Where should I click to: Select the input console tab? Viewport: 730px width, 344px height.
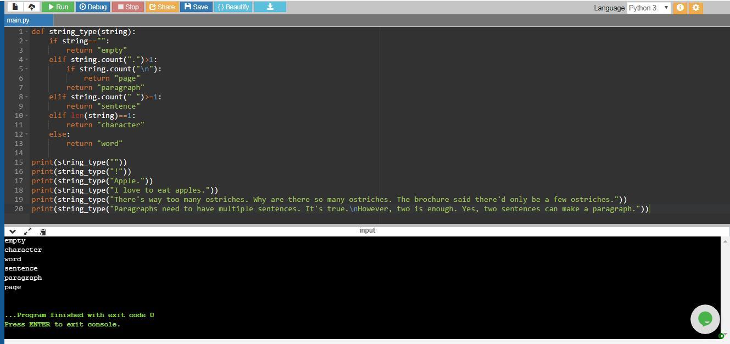point(367,230)
